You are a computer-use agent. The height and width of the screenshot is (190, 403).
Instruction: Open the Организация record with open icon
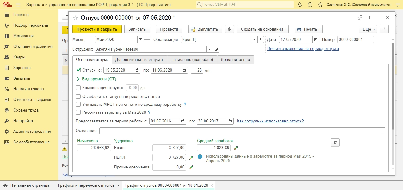pos(261,39)
